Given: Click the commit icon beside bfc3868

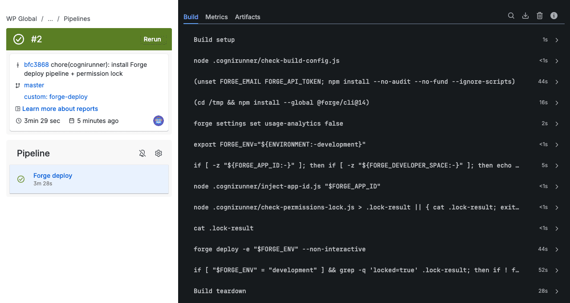Looking at the screenshot, I should 18,65.
